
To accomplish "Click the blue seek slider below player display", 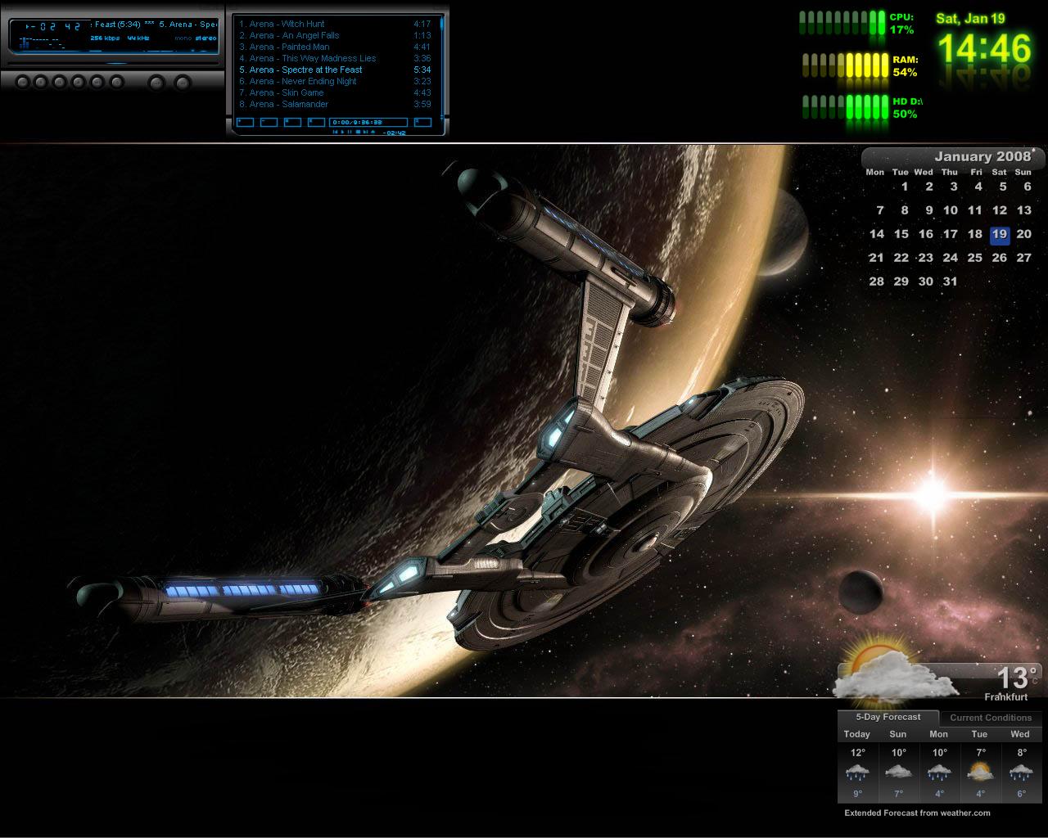I will [x=115, y=64].
